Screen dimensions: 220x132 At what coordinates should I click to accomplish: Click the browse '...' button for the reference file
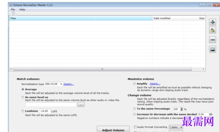[x=81, y=105]
